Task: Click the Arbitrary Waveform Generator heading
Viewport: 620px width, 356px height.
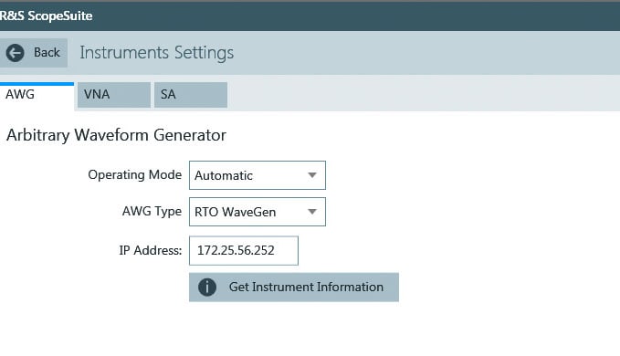Action: coord(116,135)
